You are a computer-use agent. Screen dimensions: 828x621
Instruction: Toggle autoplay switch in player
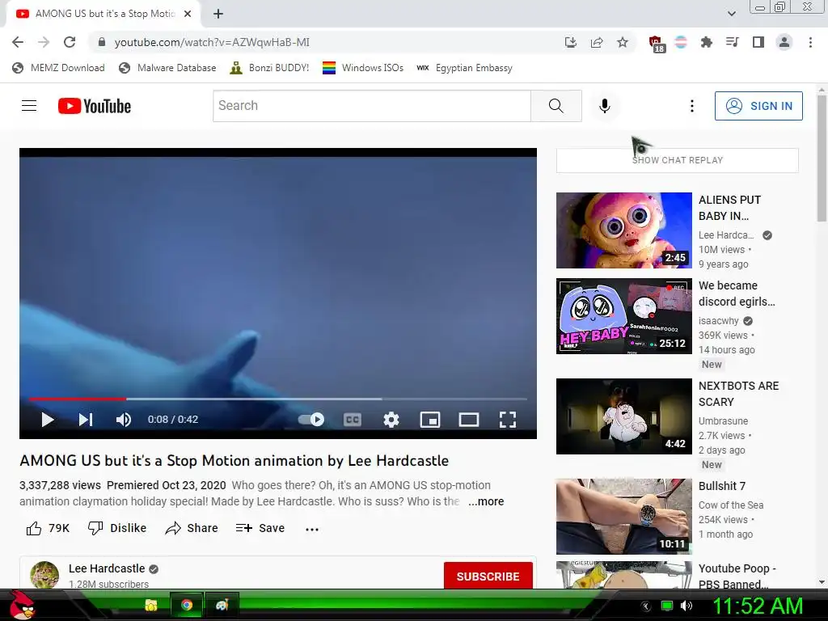pos(311,420)
